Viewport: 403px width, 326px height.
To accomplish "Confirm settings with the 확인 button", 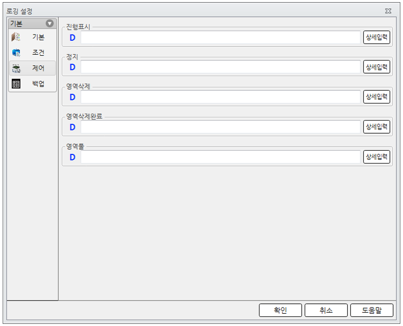I will click(x=280, y=311).
